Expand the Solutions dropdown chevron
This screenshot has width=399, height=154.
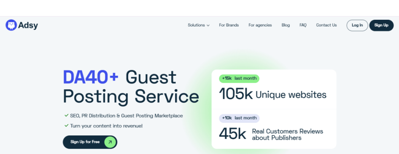(208, 25)
